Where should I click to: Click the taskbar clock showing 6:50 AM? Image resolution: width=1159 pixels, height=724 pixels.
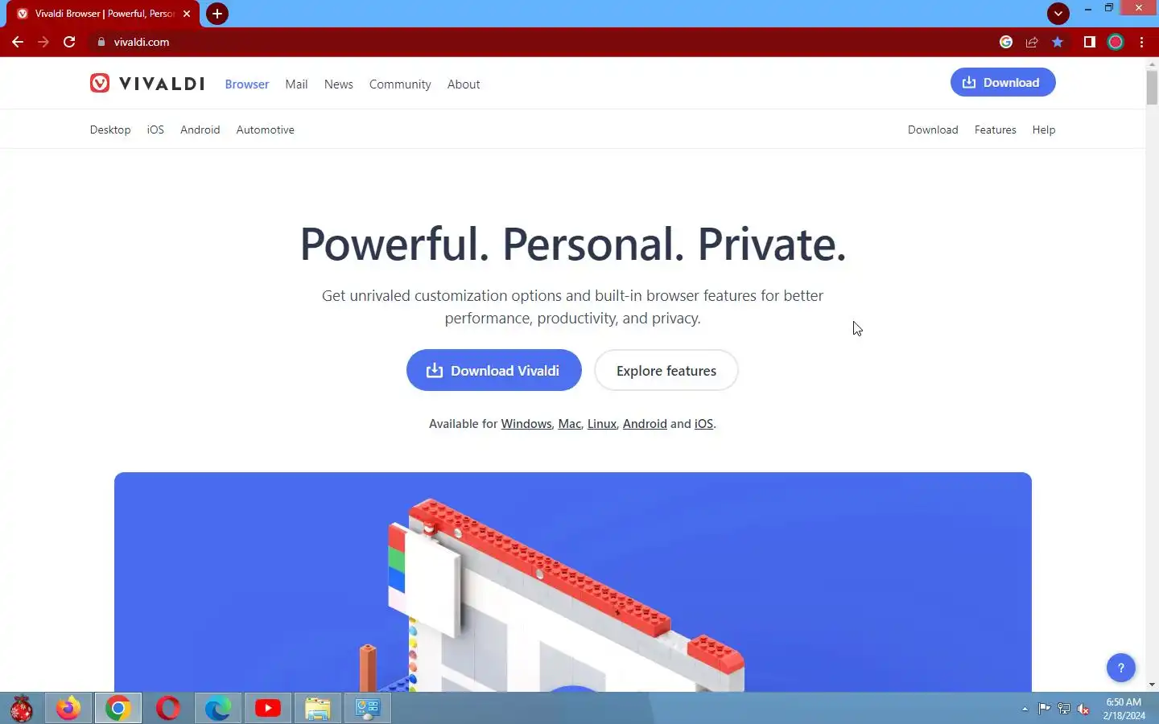point(1124,709)
